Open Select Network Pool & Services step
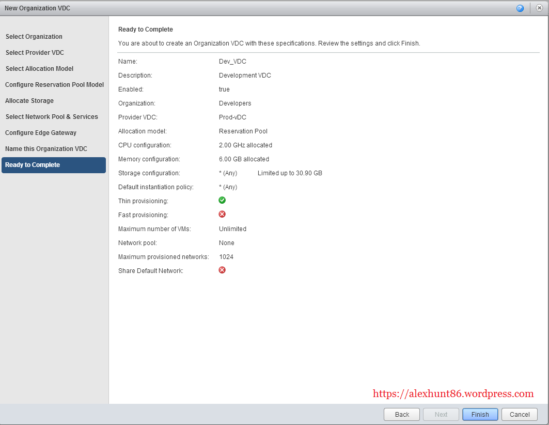Image resolution: width=549 pixels, height=425 pixels. point(52,117)
